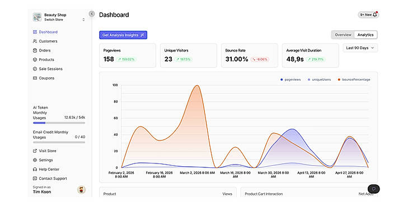Open the Help Center

click(49, 169)
